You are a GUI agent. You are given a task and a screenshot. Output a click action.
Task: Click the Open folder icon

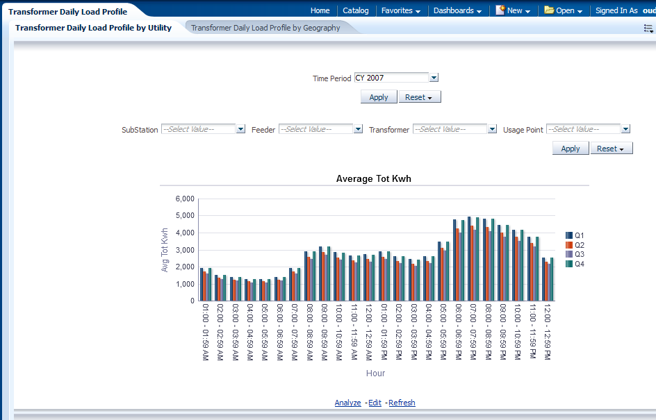[549, 10]
